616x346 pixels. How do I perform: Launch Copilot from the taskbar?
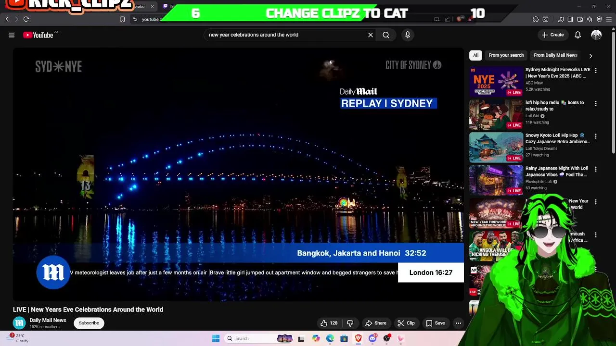(316, 338)
